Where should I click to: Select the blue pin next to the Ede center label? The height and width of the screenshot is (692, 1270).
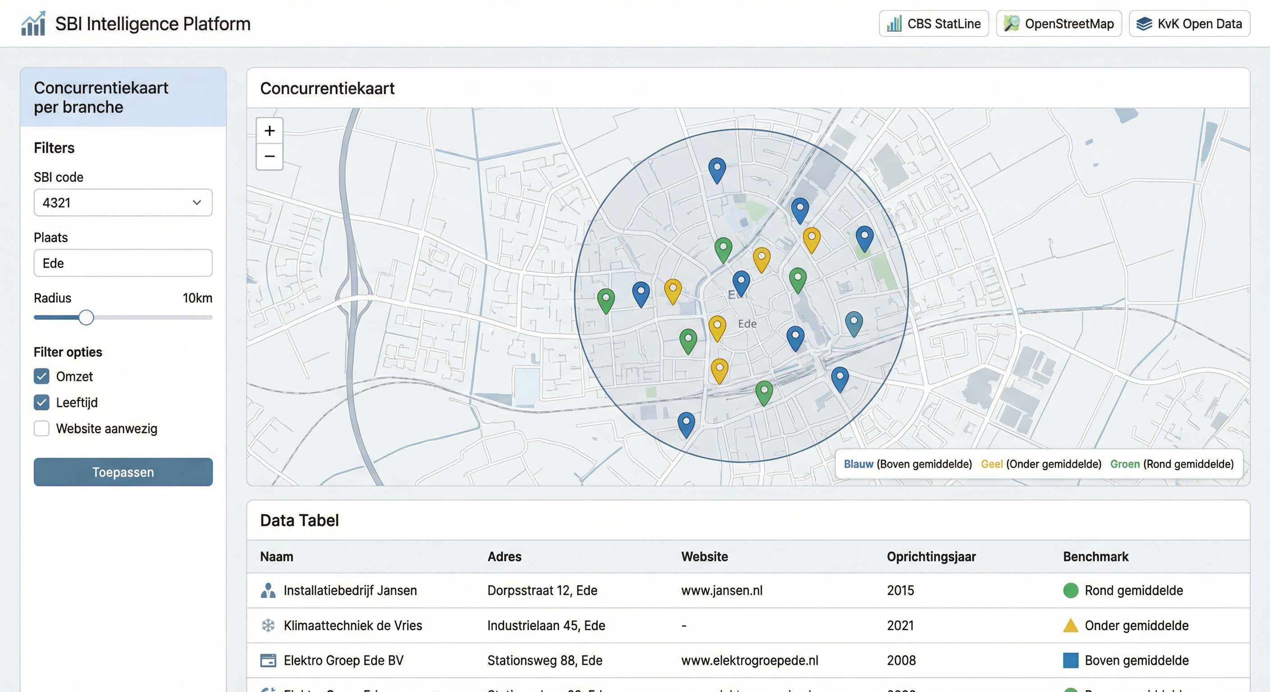tap(741, 284)
